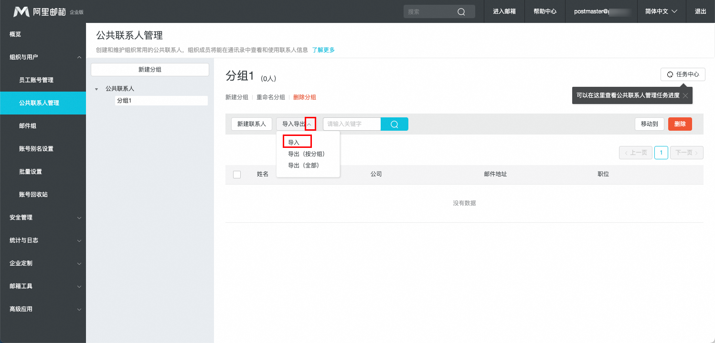Click the 新建联系人 button
This screenshot has width=715, height=343.
click(x=252, y=124)
